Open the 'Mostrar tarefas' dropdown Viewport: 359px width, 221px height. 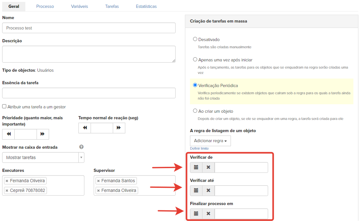point(43,157)
